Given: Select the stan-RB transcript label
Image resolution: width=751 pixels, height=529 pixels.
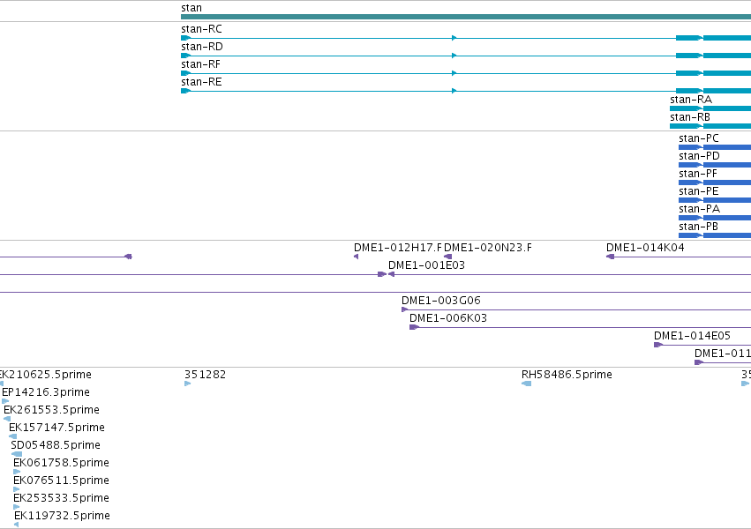Looking at the screenshot, I should pos(690,117).
